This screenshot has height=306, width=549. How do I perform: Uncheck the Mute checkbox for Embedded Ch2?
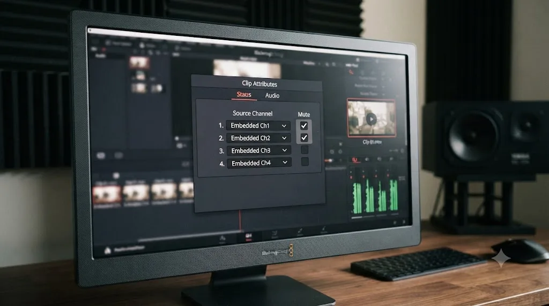(x=304, y=137)
